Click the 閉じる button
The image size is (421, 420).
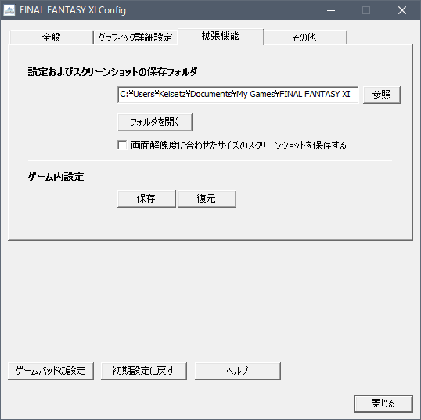pyautogui.click(x=383, y=404)
